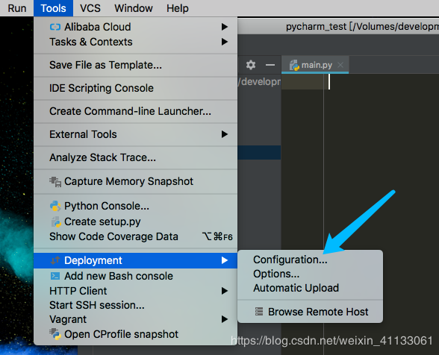This screenshot has height=355, width=439.
Task: Expand External Tools submenu arrow
Action: 225,134
